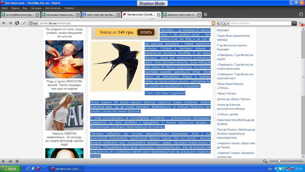
Task: Launch Opera from quick launch bar
Action: [38, 169]
